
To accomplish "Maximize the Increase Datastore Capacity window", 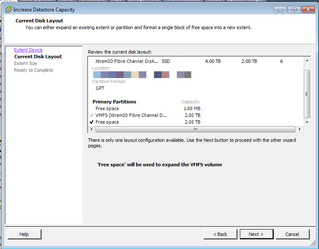I will (294, 9).
